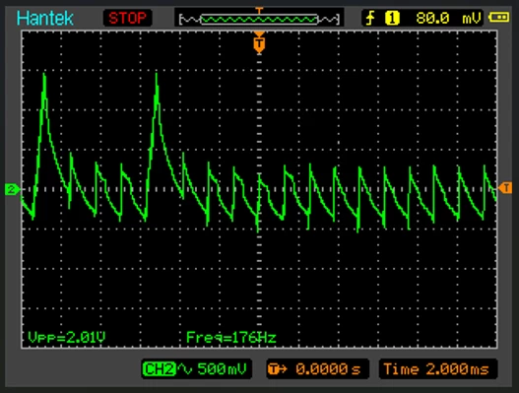Image resolution: width=519 pixels, height=393 pixels.
Task: Click the yellow channel 1 trigger source badge
Action: click(392, 18)
